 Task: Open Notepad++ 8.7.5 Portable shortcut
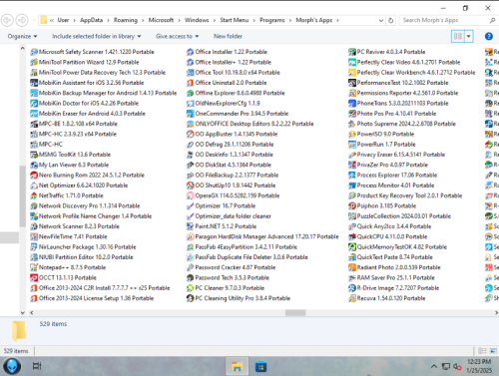[x=68, y=267]
